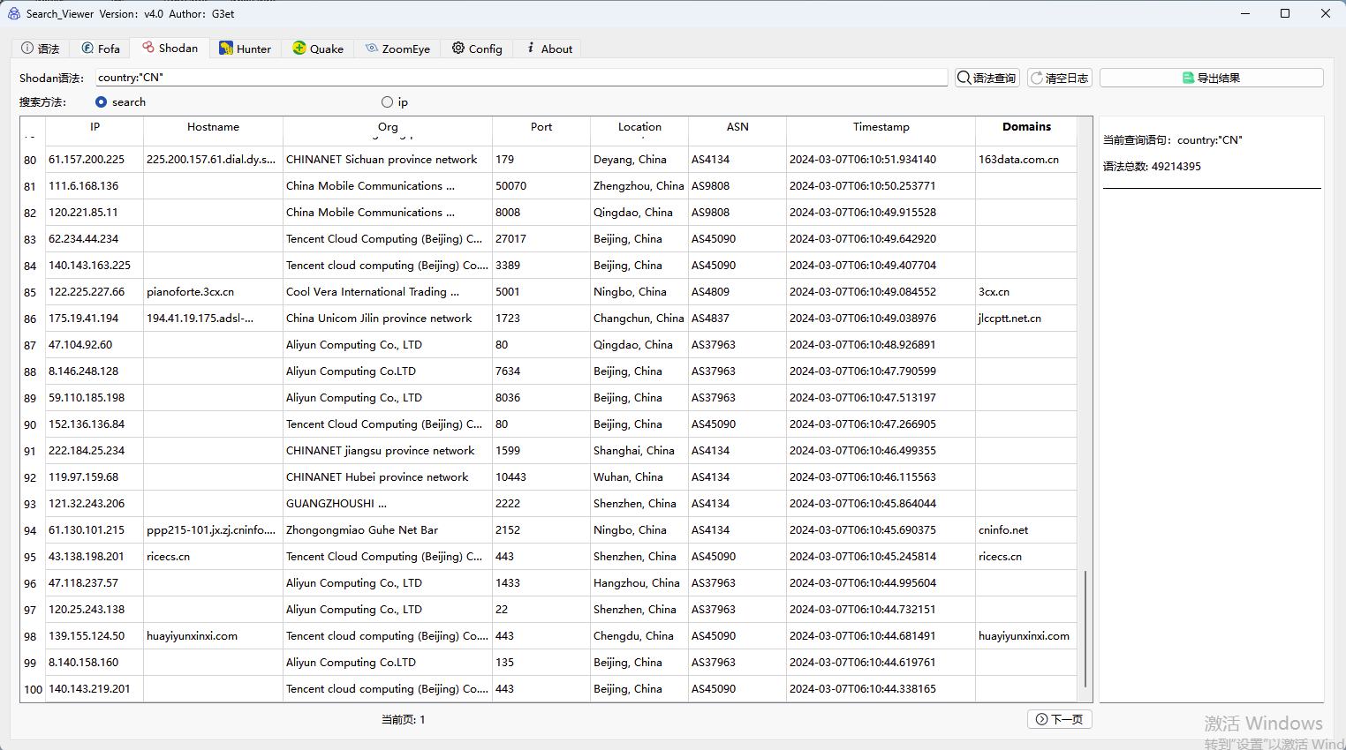
Task: Click the Domains column header
Action: 1026,127
